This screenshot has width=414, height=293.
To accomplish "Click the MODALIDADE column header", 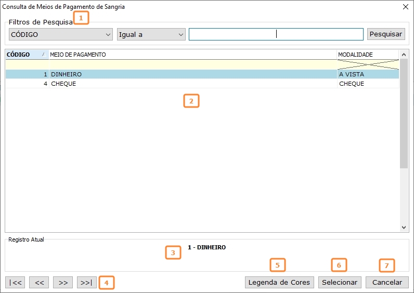I will [367, 55].
